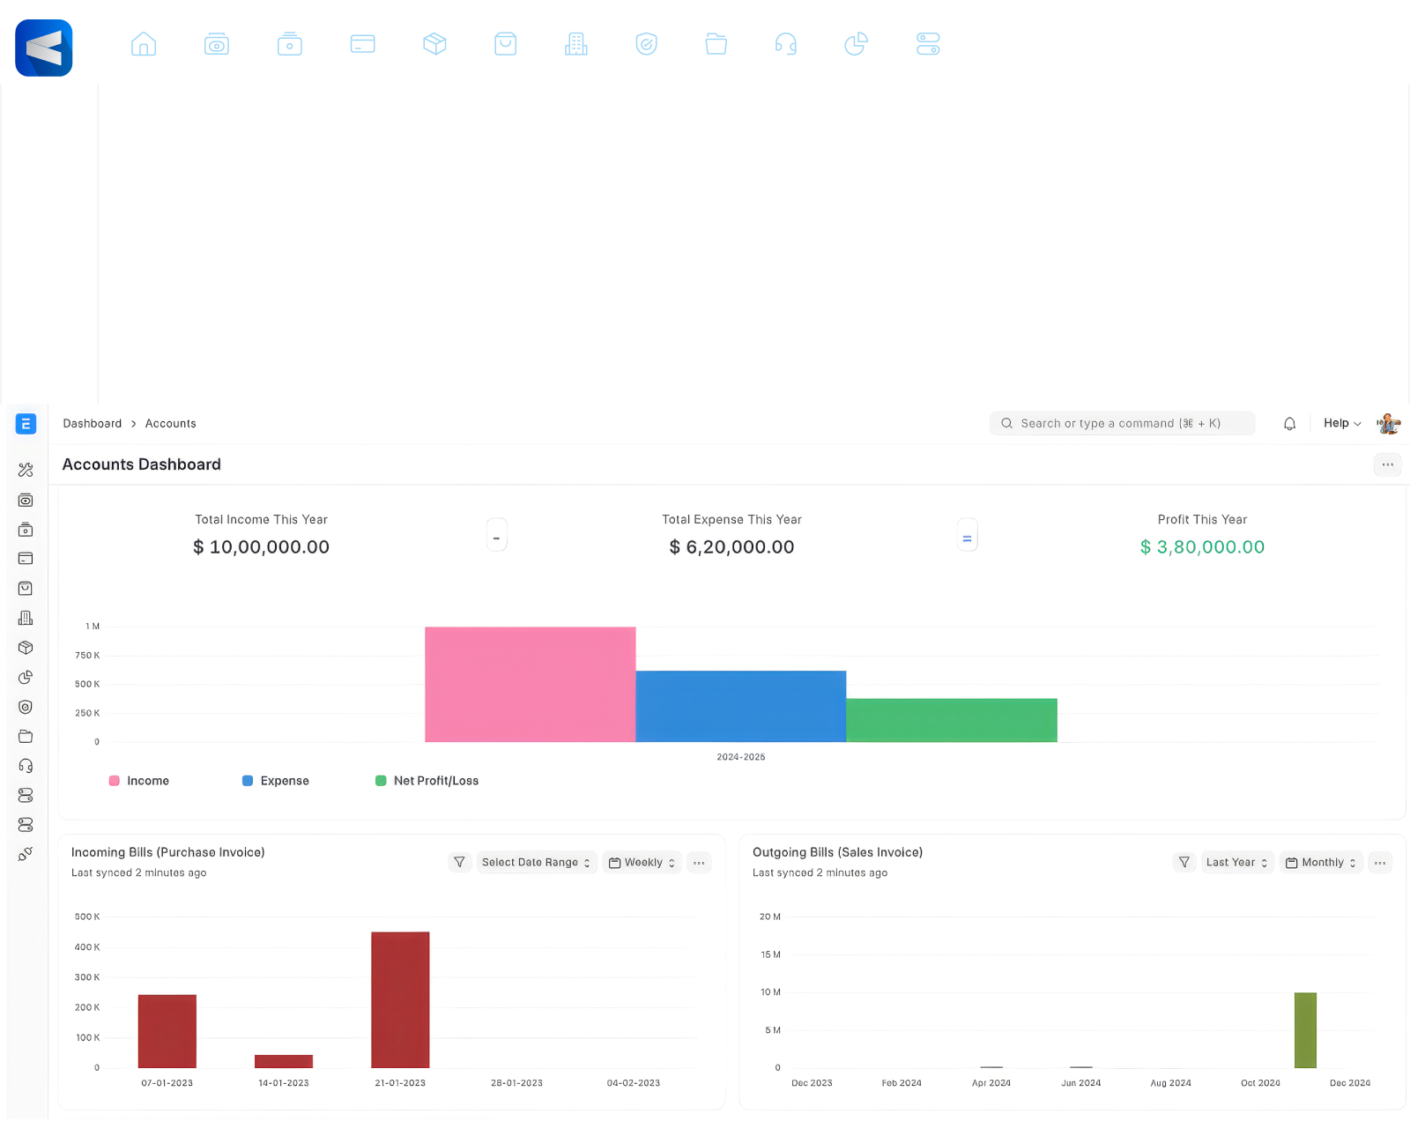Click the equals operator before profit card

click(968, 535)
